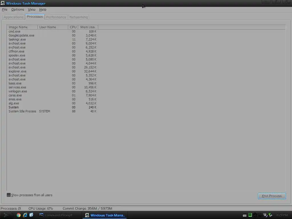Sort by CPU column header
292x219 pixels.
point(73,27)
